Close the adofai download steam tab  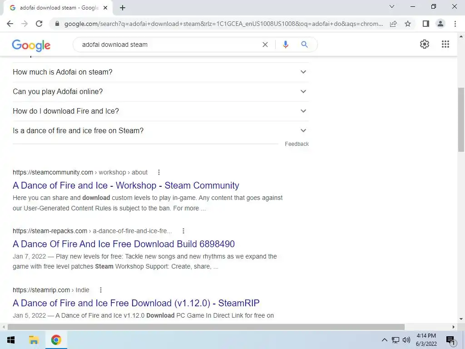[105, 8]
